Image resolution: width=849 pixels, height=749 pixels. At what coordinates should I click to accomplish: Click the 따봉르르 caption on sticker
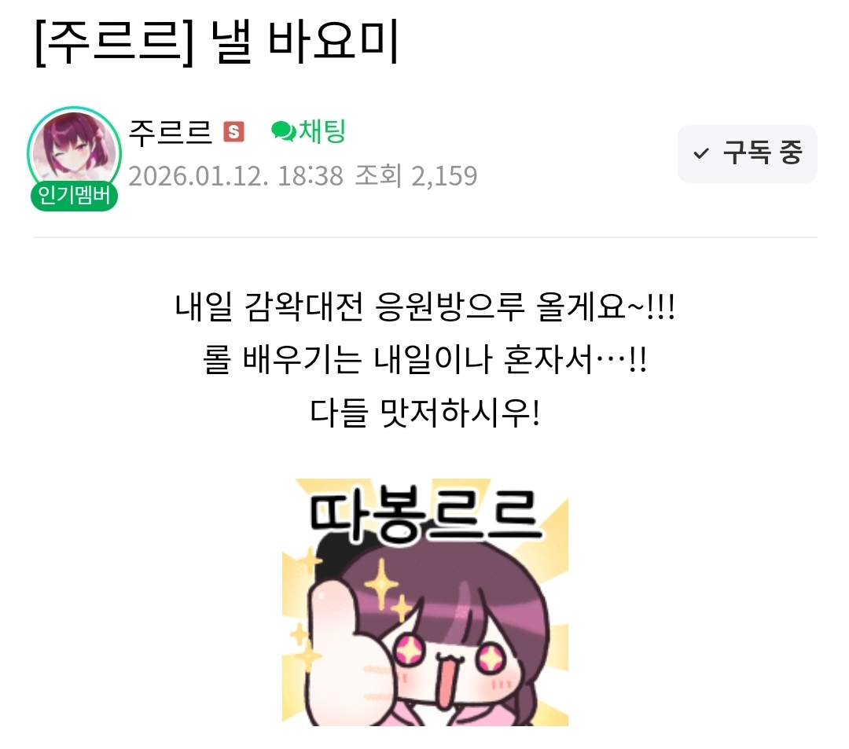tap(425, 516)
